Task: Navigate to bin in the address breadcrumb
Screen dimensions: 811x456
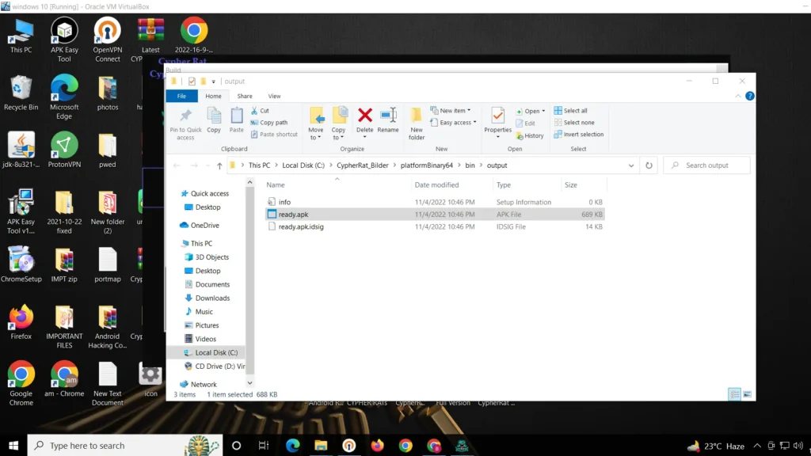Action: (x=470, y=165)
